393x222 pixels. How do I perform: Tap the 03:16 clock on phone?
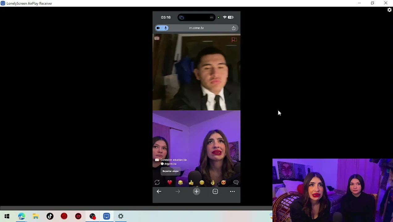point(166,18)
